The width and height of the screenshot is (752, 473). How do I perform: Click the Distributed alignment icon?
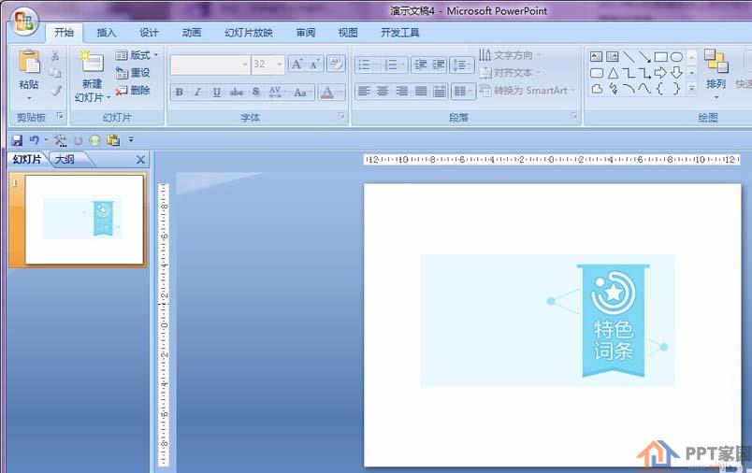440,91
